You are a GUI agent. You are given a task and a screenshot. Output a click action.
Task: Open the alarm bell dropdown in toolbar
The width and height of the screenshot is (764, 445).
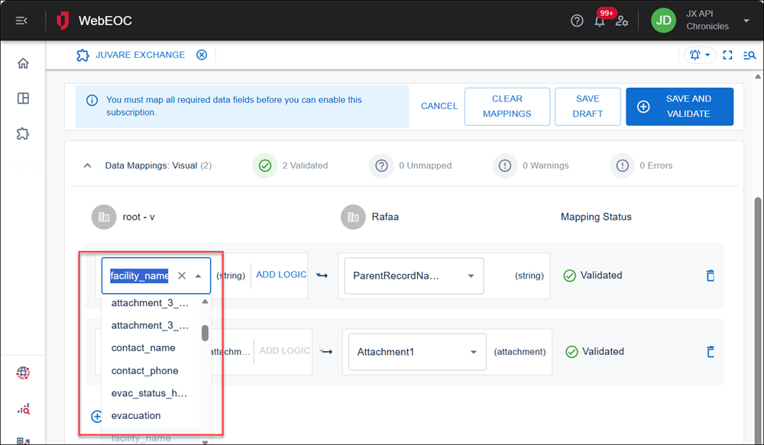[700, 55]
